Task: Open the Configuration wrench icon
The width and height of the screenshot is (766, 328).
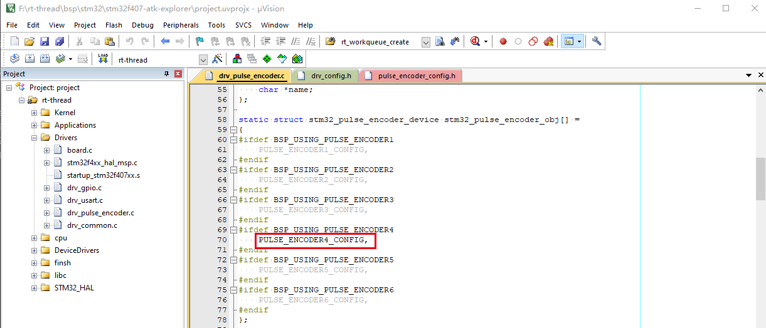Action: pyautogui.click(x=597, y=42)
